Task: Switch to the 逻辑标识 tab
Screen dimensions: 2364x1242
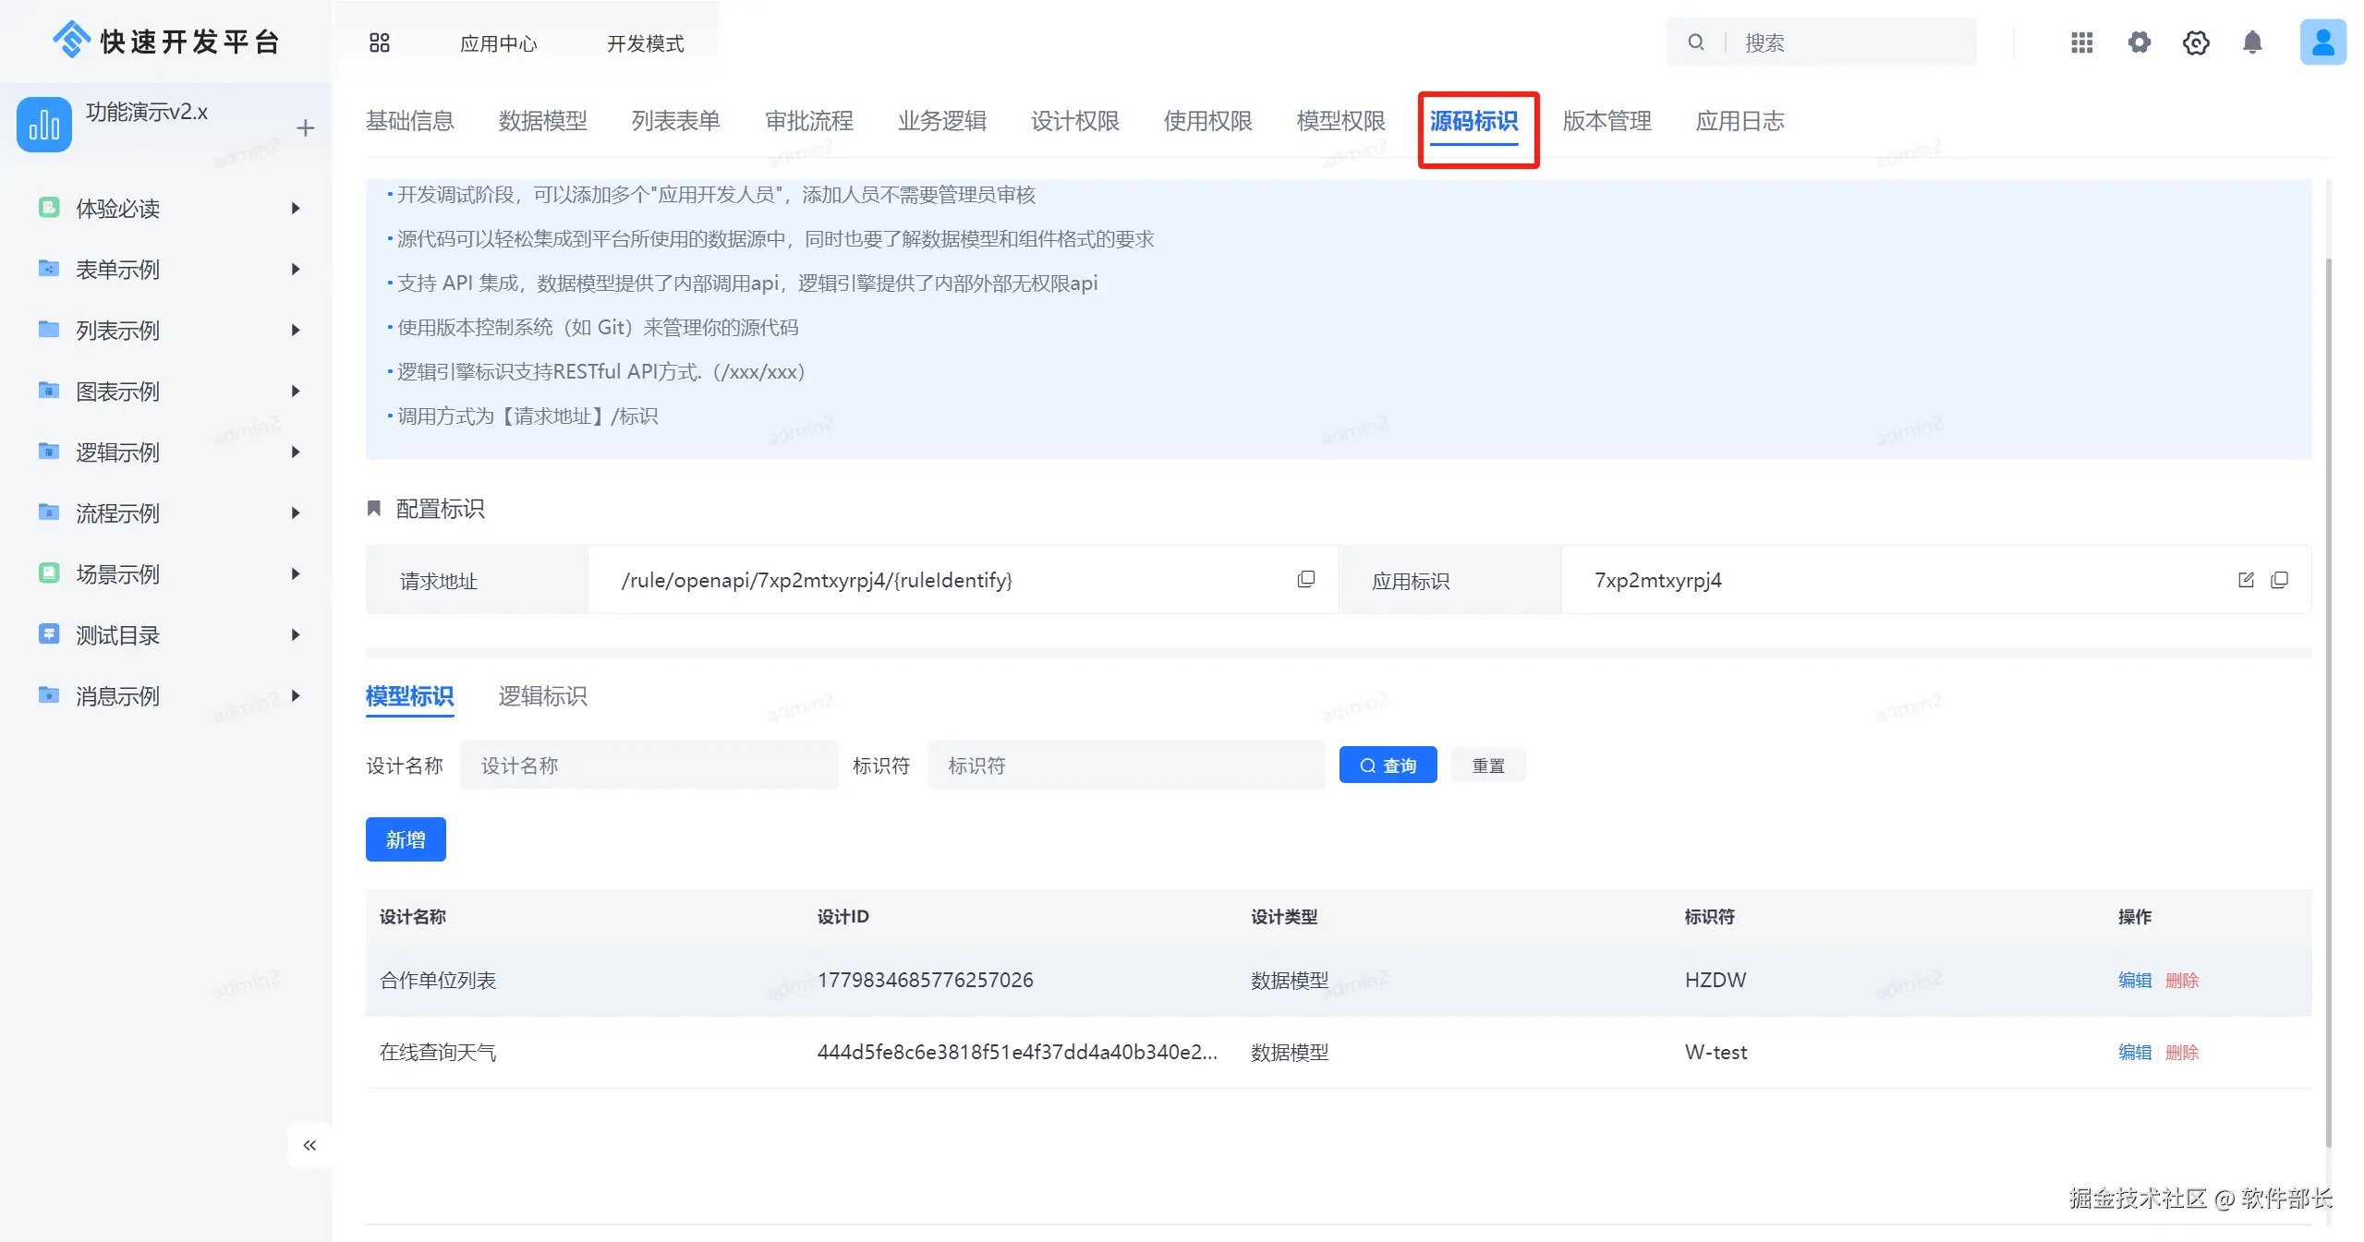Action: coord(542,696)
